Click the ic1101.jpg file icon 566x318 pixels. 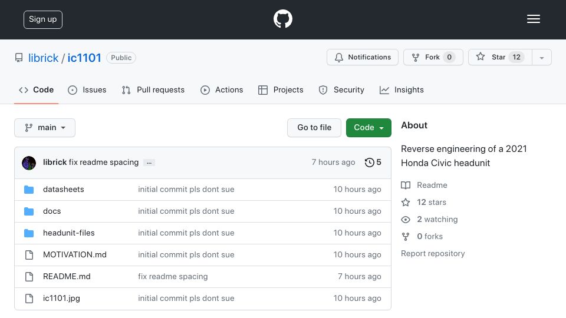coord(29,299)
